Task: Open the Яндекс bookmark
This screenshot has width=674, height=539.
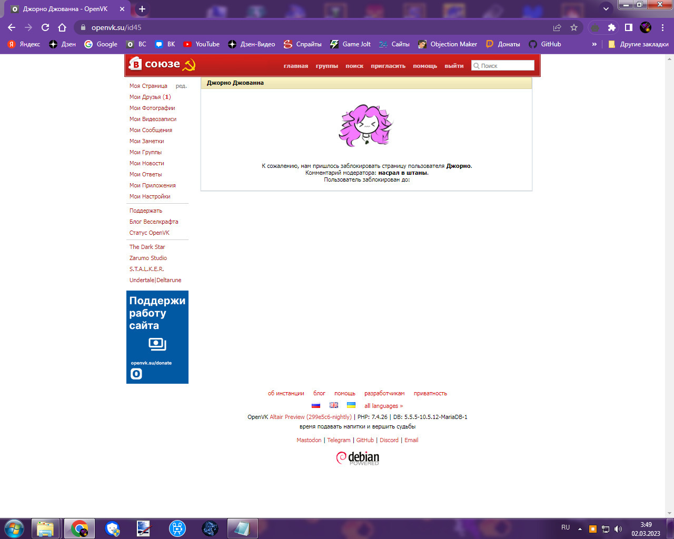Action: (x=24, y=44)
